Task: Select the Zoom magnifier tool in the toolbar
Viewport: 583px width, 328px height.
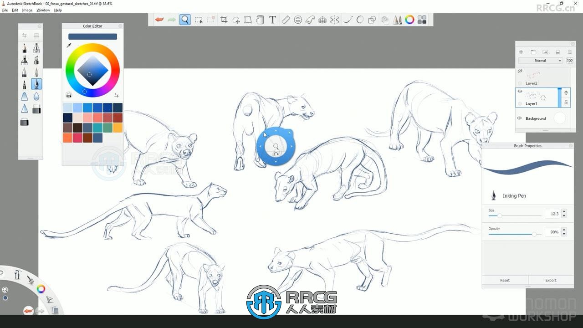Action: click(185, 20)
